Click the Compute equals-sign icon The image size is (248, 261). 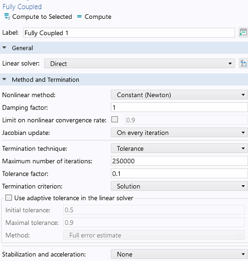[x=79, y=16]
